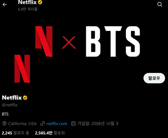This screenshot has width=168, height=138.
Task: Click the BTS bio text
Action: 5,114
